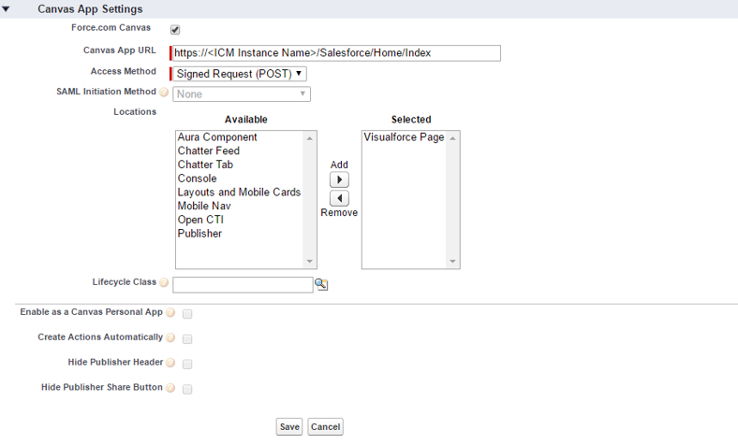Click the SAML Initiation Method help icon
This screenshot has width=738, height=444.
click(164, 93)
